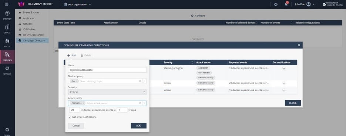Remove the ALL device group tag
This screenshot has width=346, height=136.
77,81
